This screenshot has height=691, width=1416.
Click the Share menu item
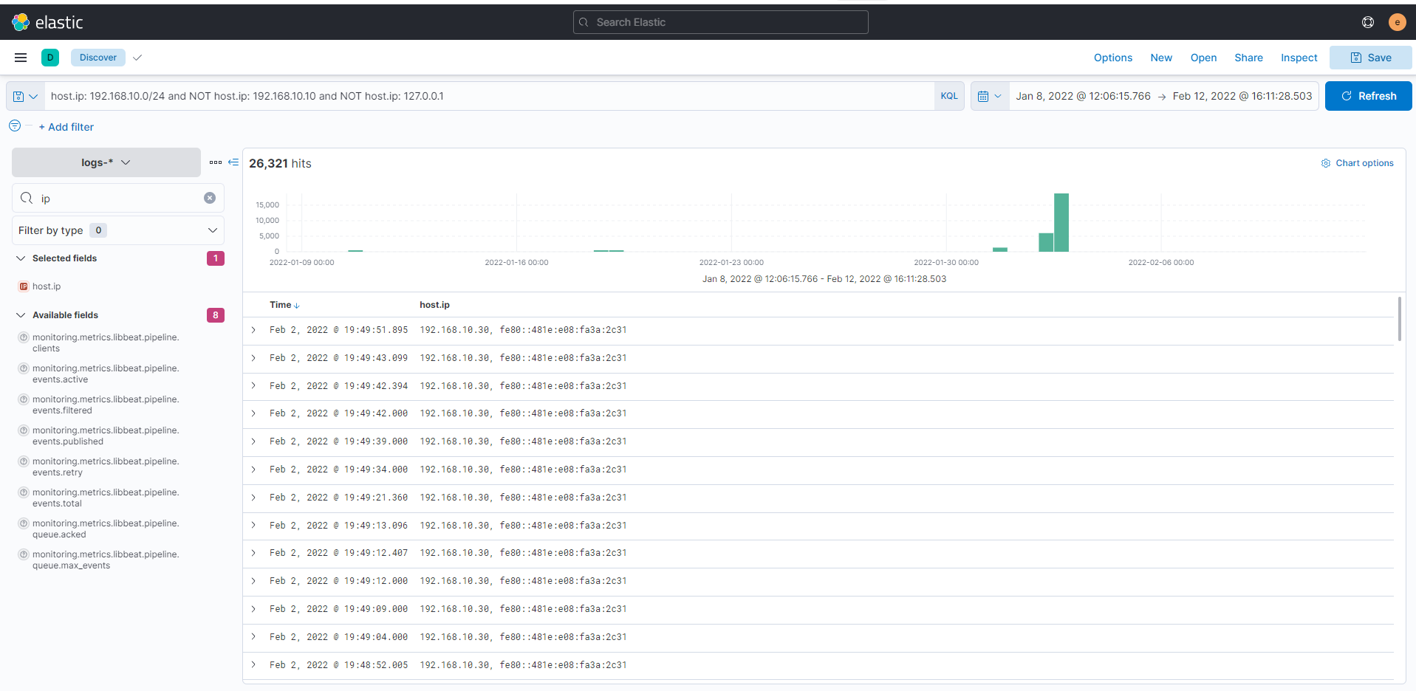tap(1248, 58)
